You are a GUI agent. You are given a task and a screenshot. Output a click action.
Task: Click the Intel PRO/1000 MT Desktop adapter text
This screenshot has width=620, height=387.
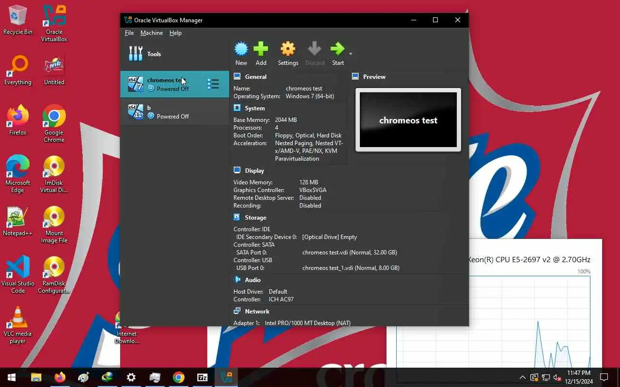[308, 323]
